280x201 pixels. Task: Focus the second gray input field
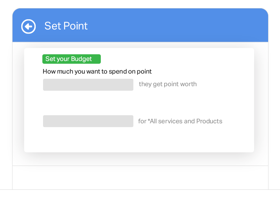88,121
